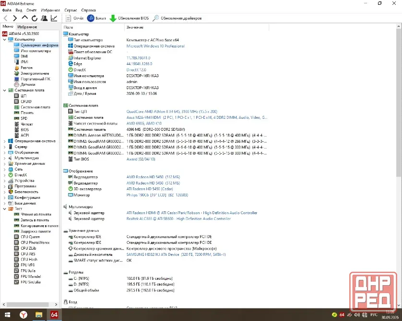Screen dimensions: 402x321
Task: Select Разгон tree item
Action: click(26, 68)
